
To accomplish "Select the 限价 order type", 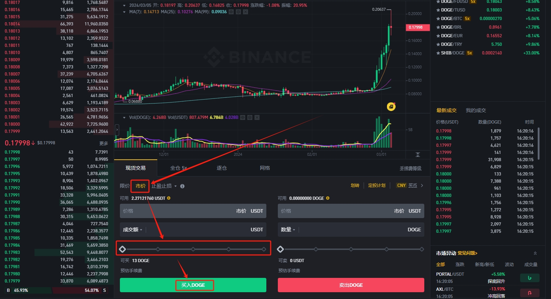I will point(125,186).
